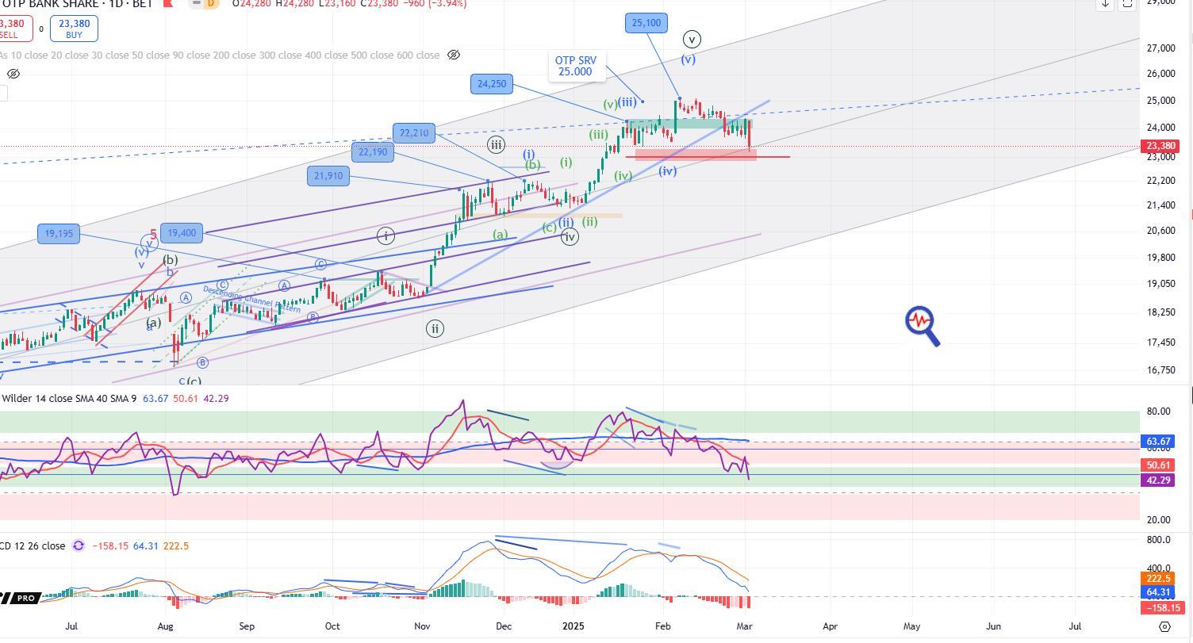
Task: Click the orange D data status badge
Action: (x=210, y=3)
